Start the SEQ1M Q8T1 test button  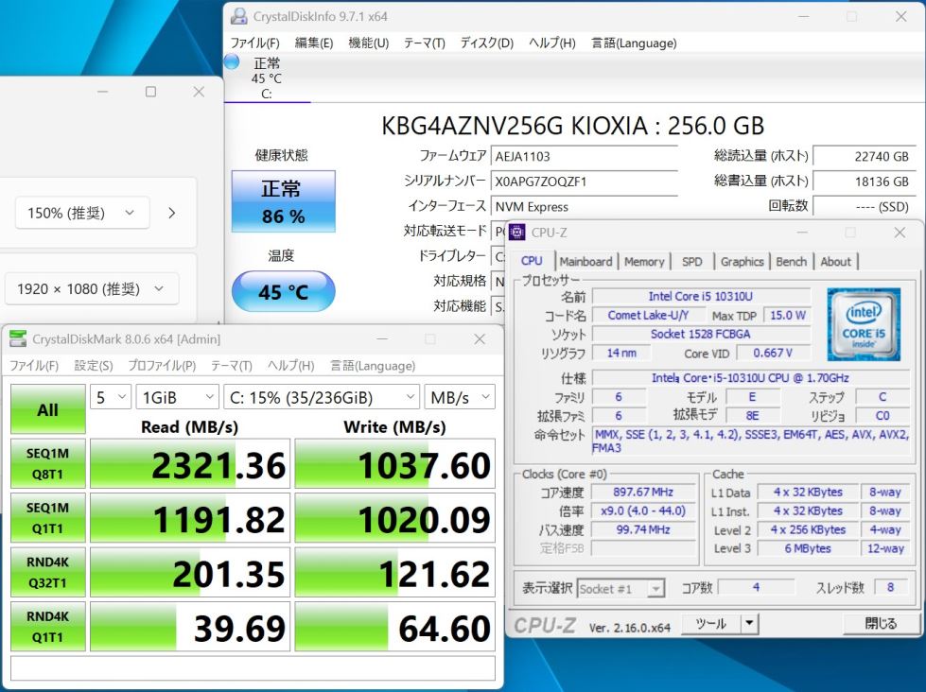pyautogui.click(x=47, y=464)
